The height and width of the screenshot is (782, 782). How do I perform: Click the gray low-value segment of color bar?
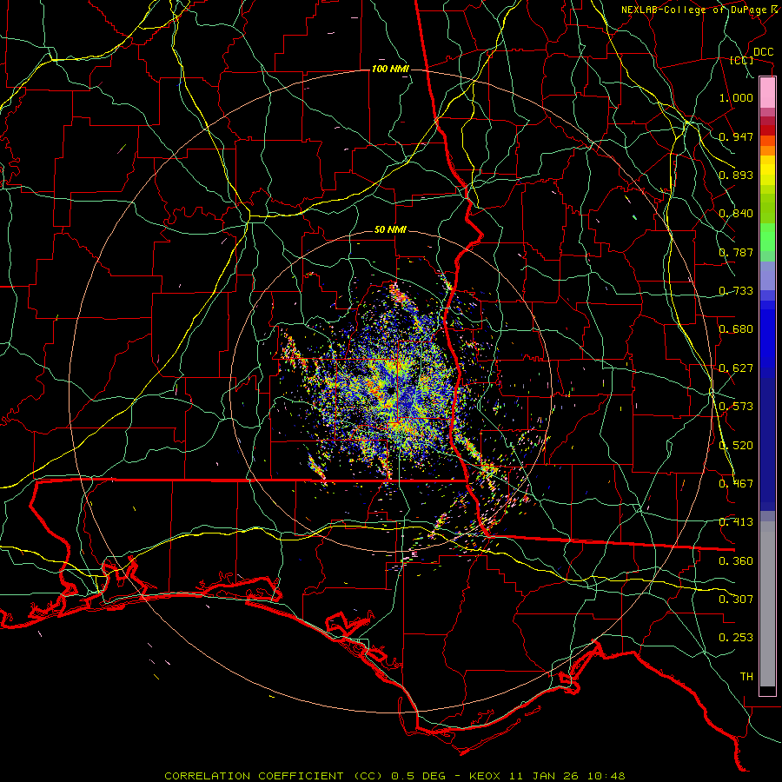click(767, 604)
